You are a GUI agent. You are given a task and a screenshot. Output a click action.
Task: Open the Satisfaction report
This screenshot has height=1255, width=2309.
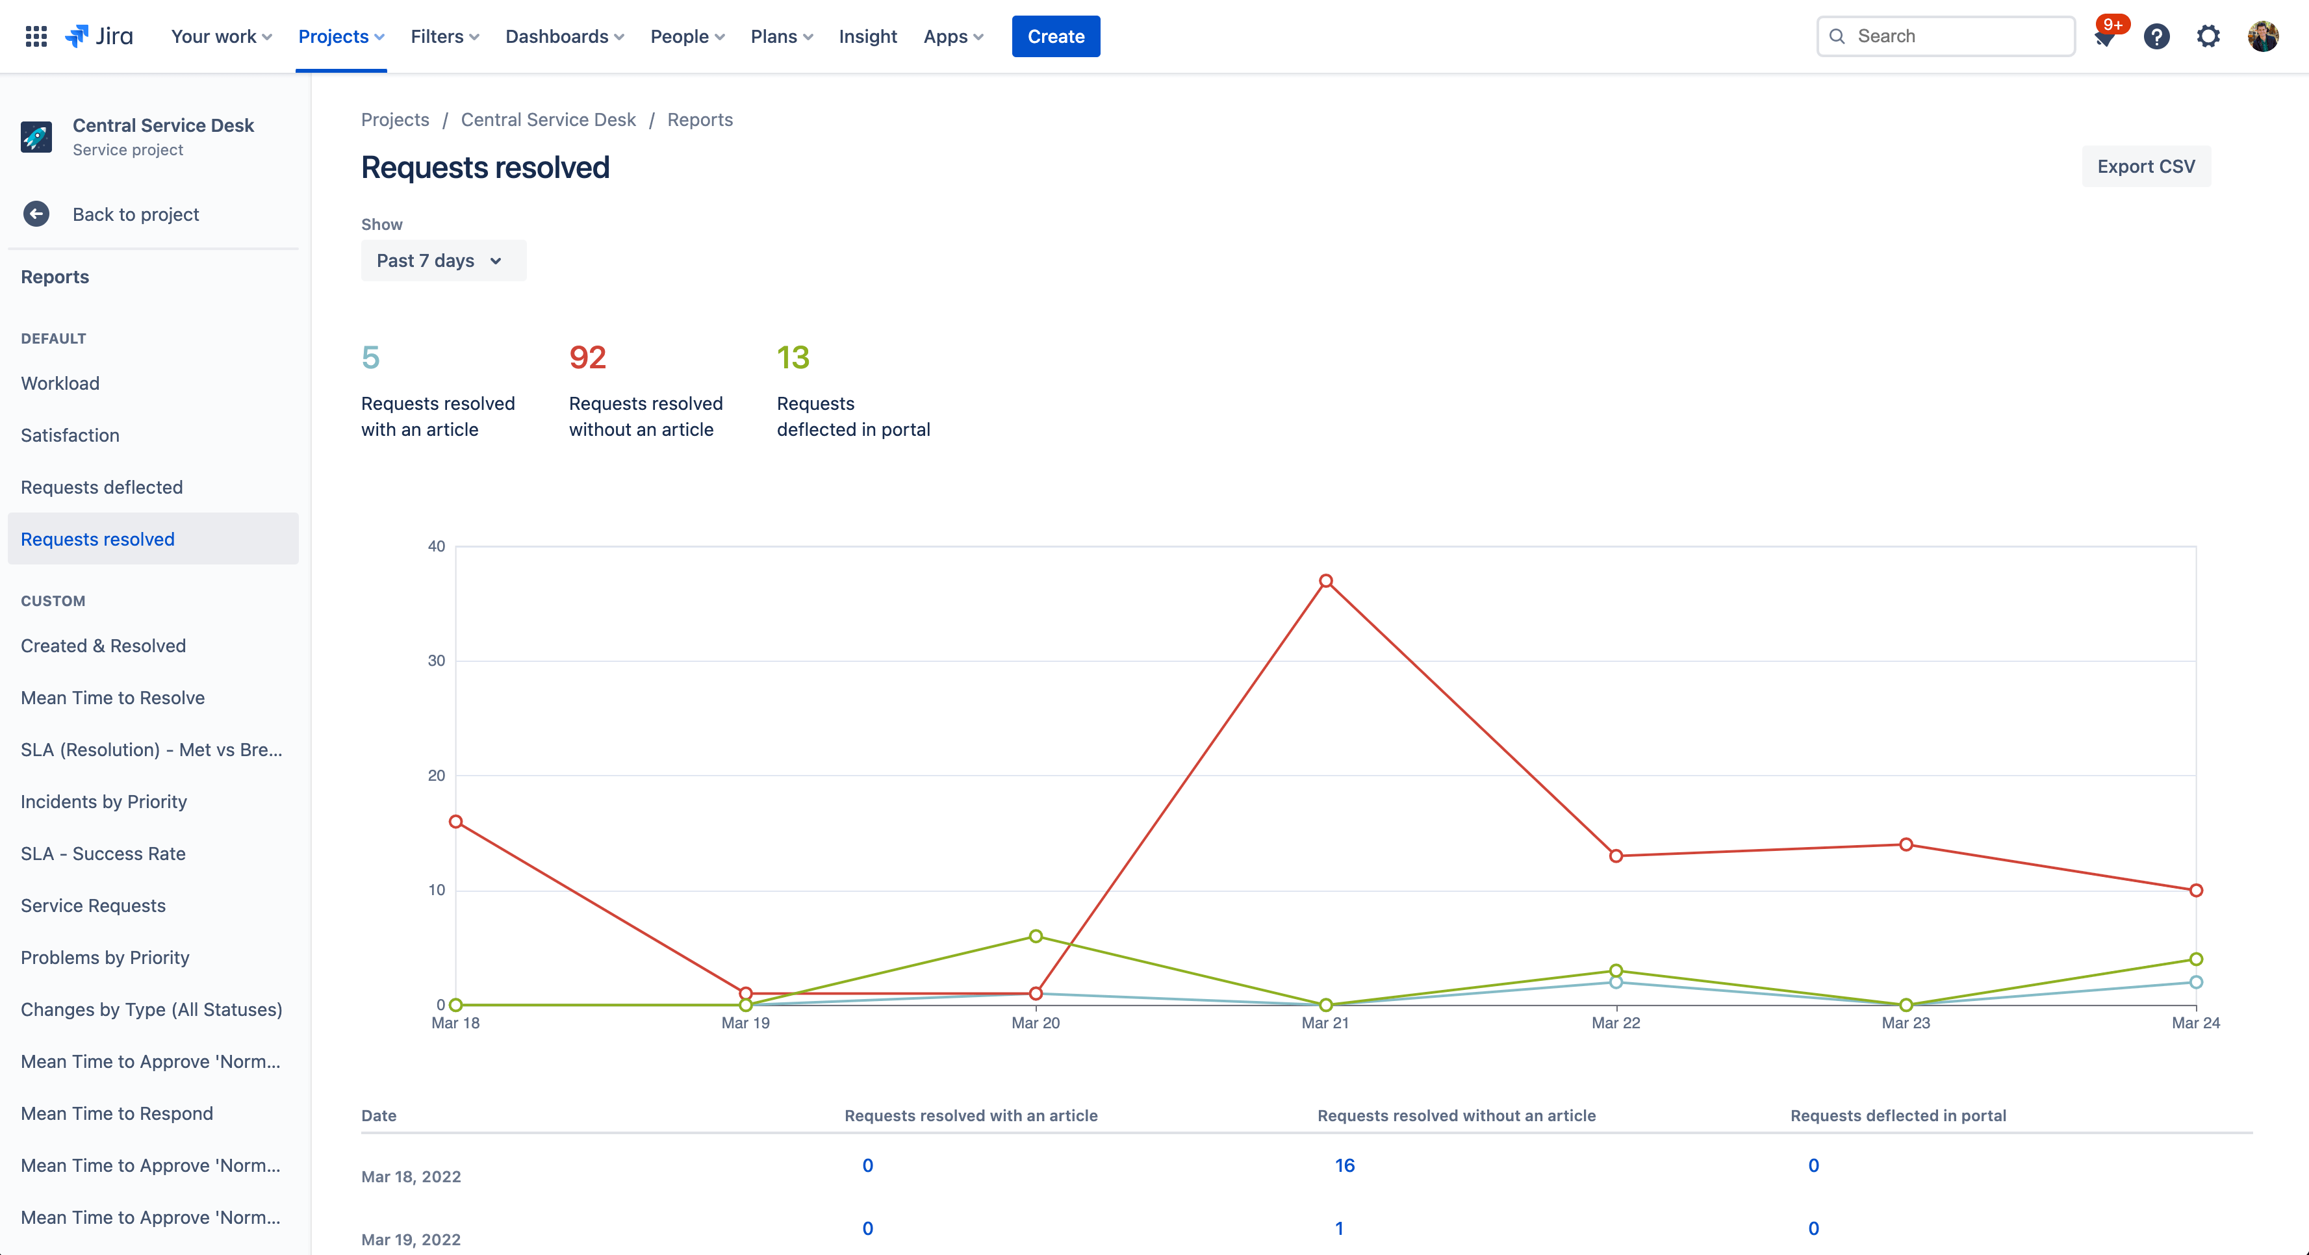tap(68, 435)
